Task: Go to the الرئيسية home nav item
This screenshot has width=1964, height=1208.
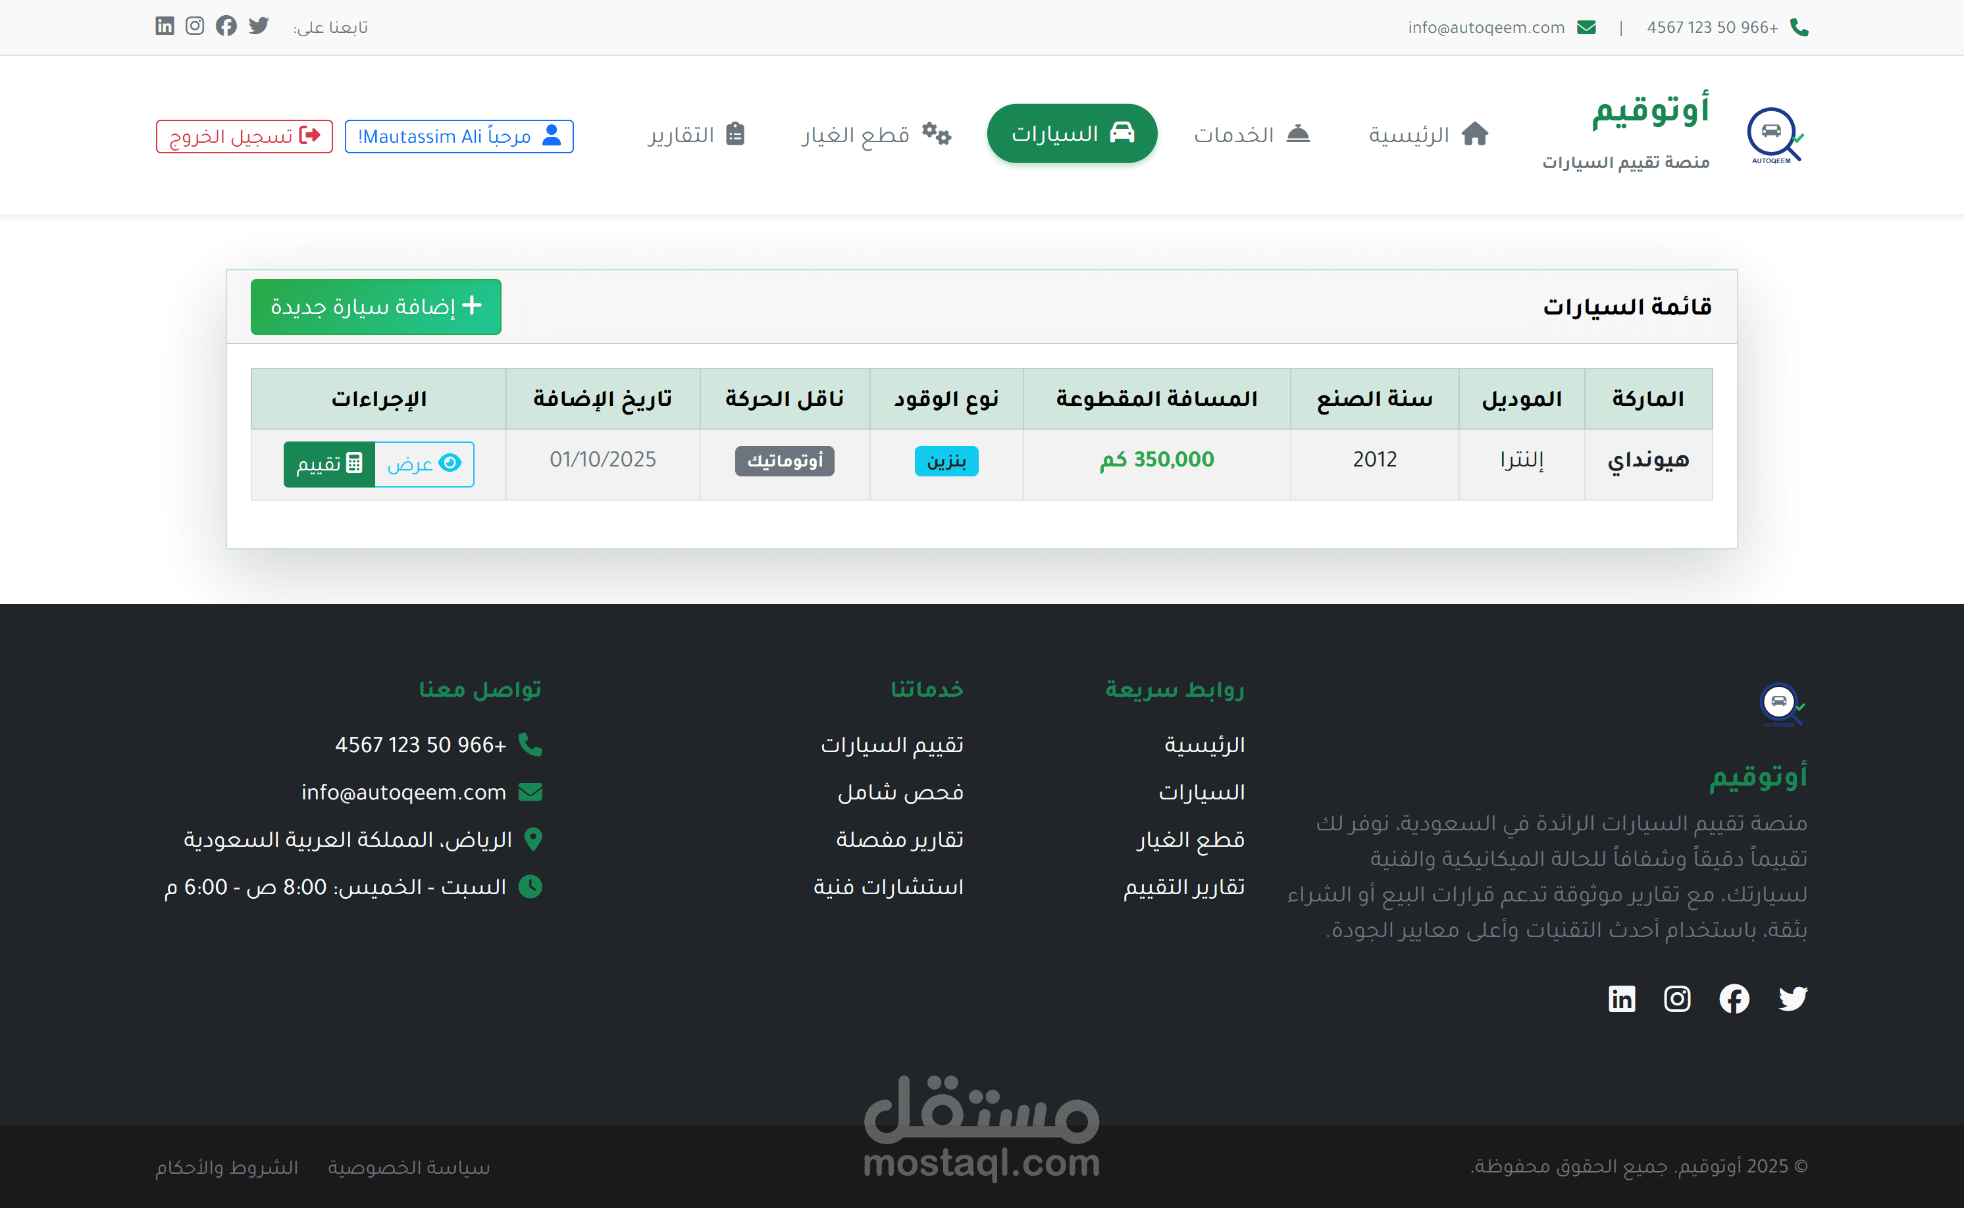Action: click(x=1428, y=134)
